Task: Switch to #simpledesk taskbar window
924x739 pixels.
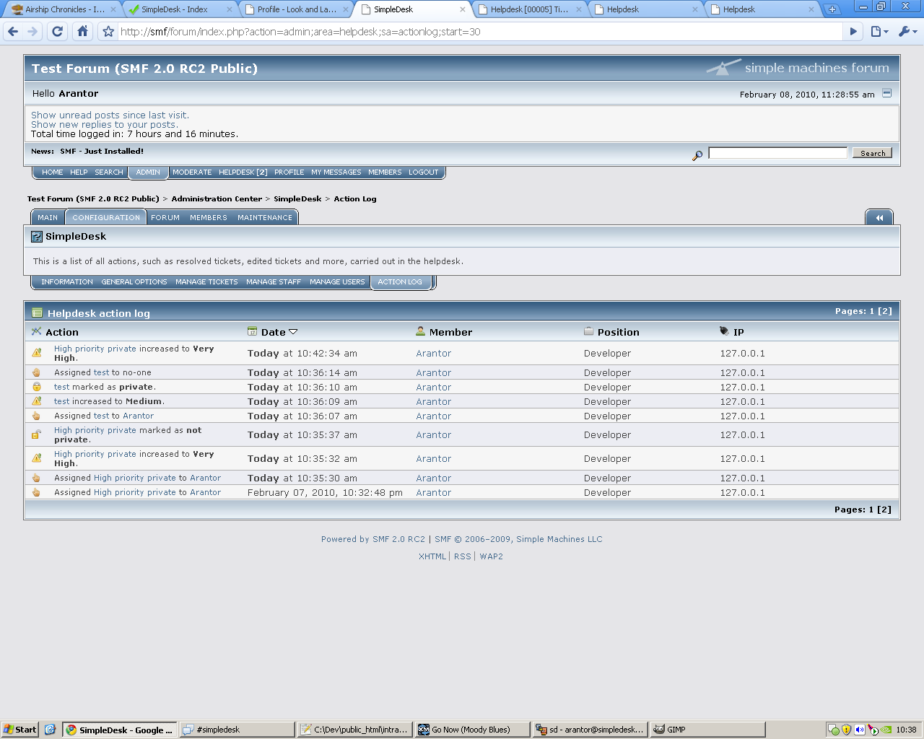Action: [237, 730]
